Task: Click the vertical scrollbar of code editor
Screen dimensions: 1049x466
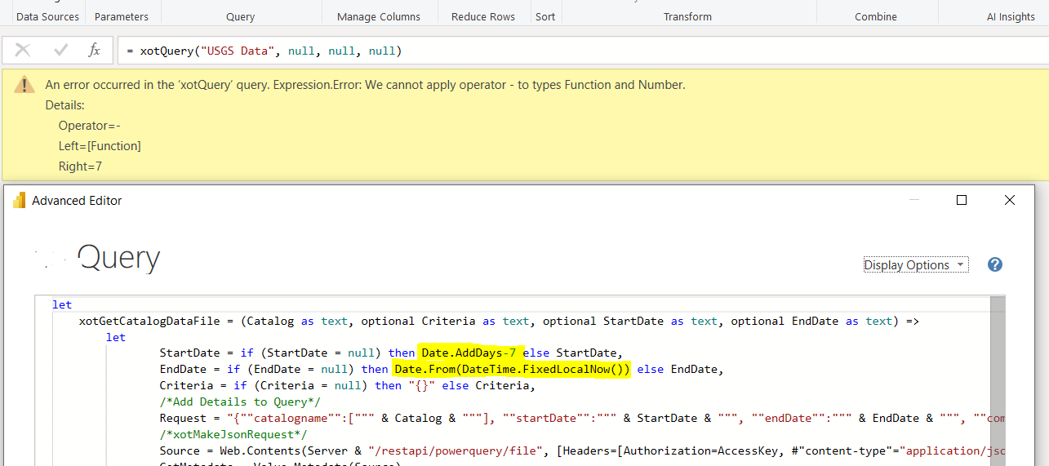Action: (x=998, y=380)
